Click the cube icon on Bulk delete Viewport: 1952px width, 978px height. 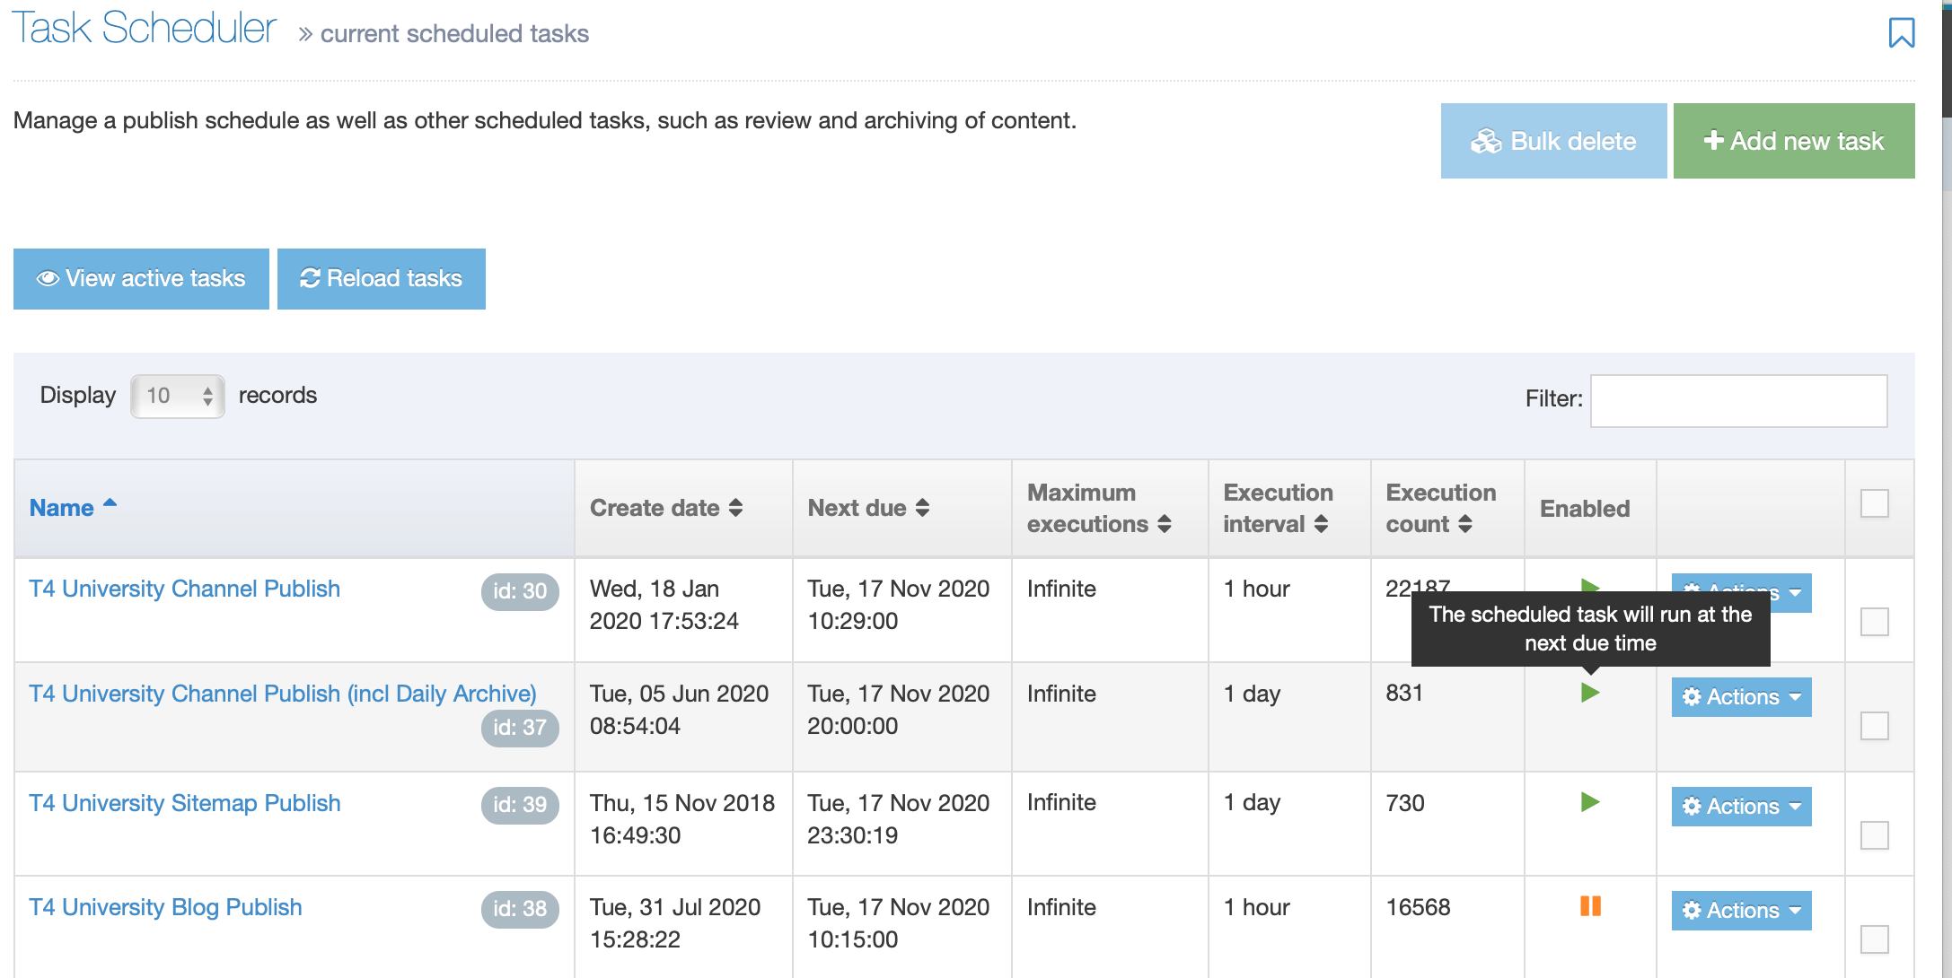1488,141
